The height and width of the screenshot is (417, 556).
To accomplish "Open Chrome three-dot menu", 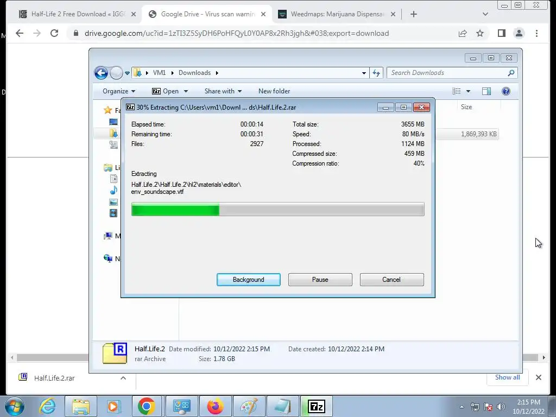I will pyautogui.click(x=536, y=33).
